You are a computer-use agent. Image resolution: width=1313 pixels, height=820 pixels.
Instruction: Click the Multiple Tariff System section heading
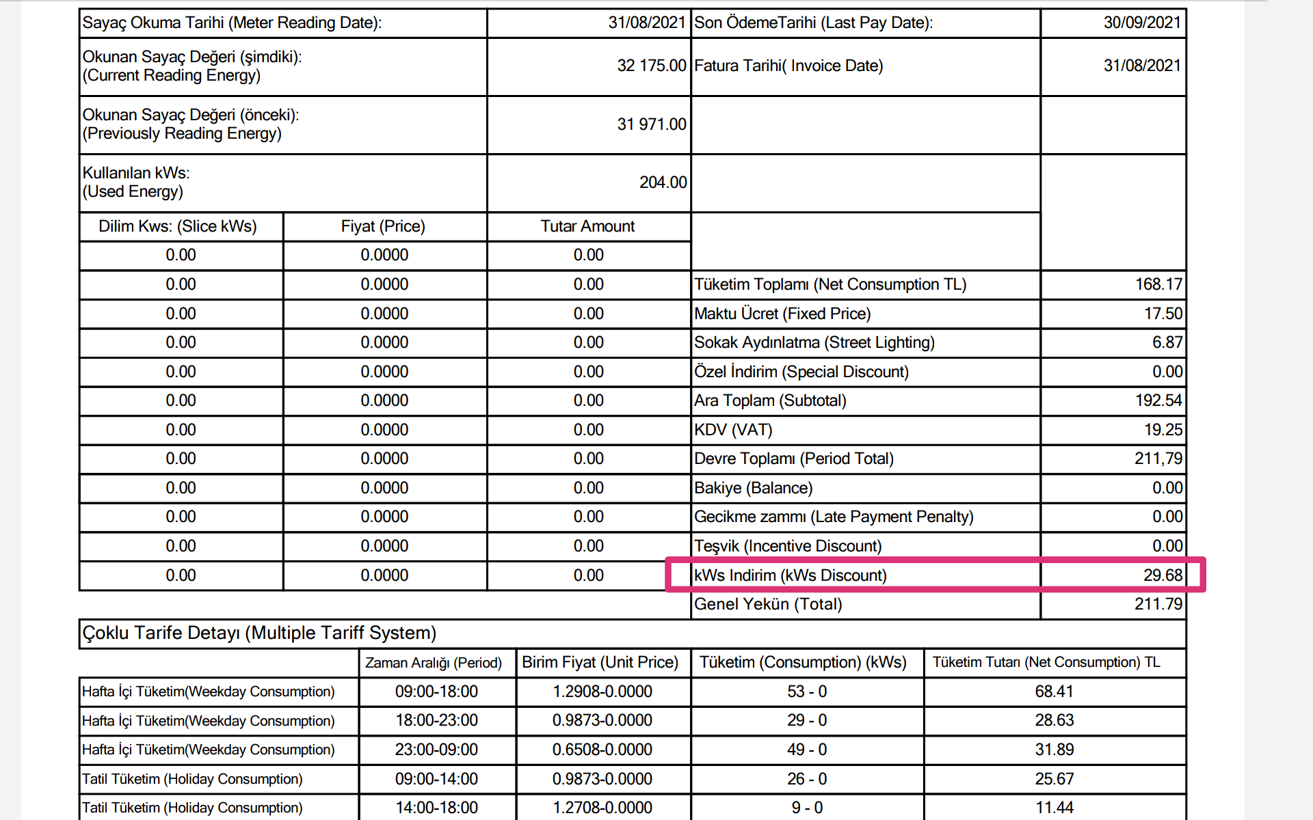pos(259,633)
